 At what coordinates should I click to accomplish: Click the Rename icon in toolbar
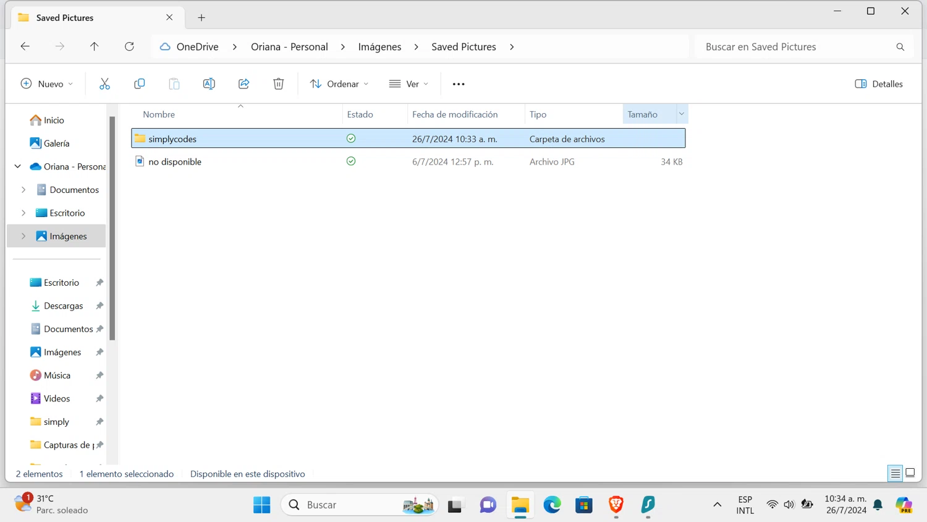click(209, 84)
